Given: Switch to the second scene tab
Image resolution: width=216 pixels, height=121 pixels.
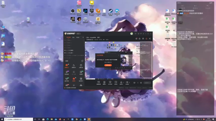Looking at the screenshot, I should click(x=73, y=37).
